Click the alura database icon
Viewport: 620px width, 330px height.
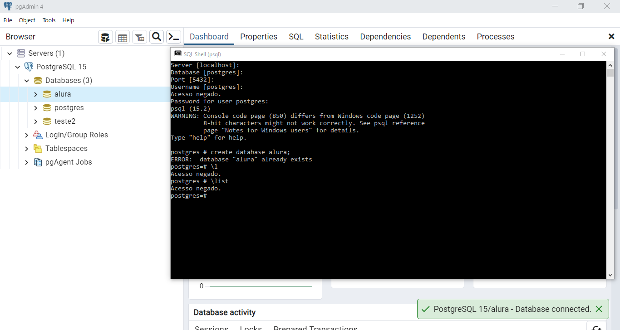(x=47, y=94)
